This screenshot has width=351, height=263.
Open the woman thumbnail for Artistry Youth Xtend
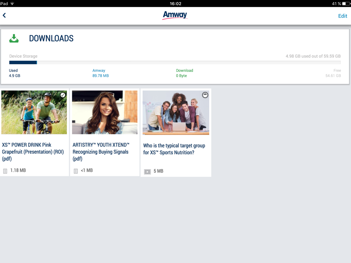tap(105, 112)
